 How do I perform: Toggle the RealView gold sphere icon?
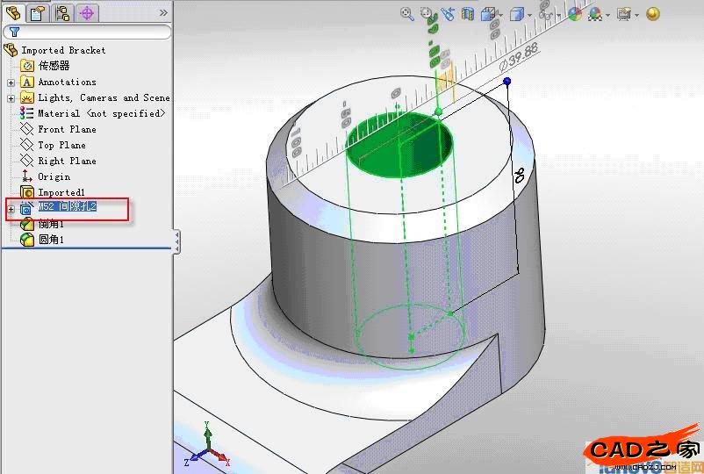click(652, 13)
